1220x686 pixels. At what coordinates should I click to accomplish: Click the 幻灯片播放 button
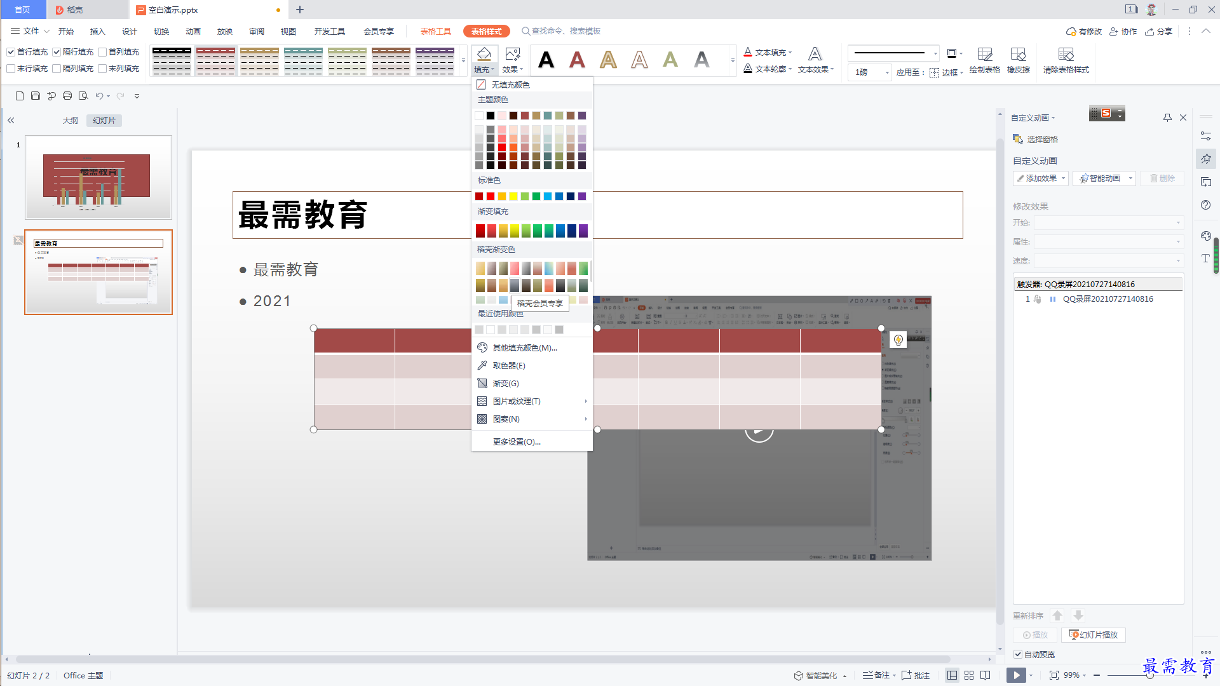(x=1094, y=635)
